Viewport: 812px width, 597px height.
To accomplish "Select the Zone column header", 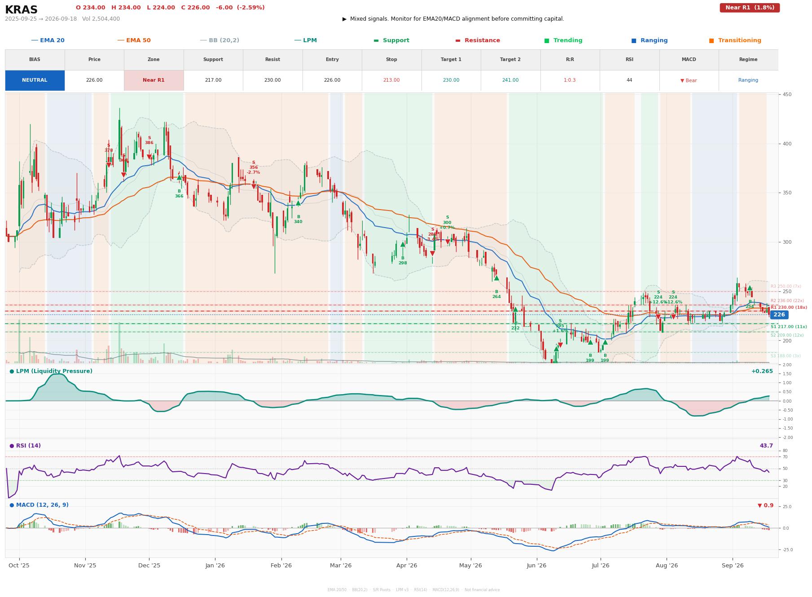I will coord(154,60).
